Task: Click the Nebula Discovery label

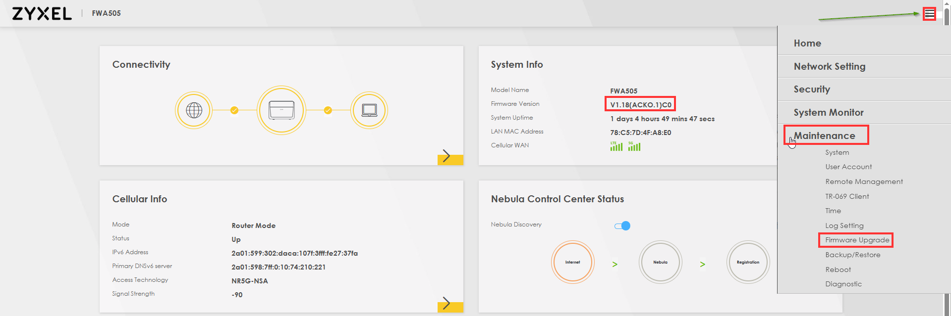Action: pyautogui.click(x=516, y=225)
